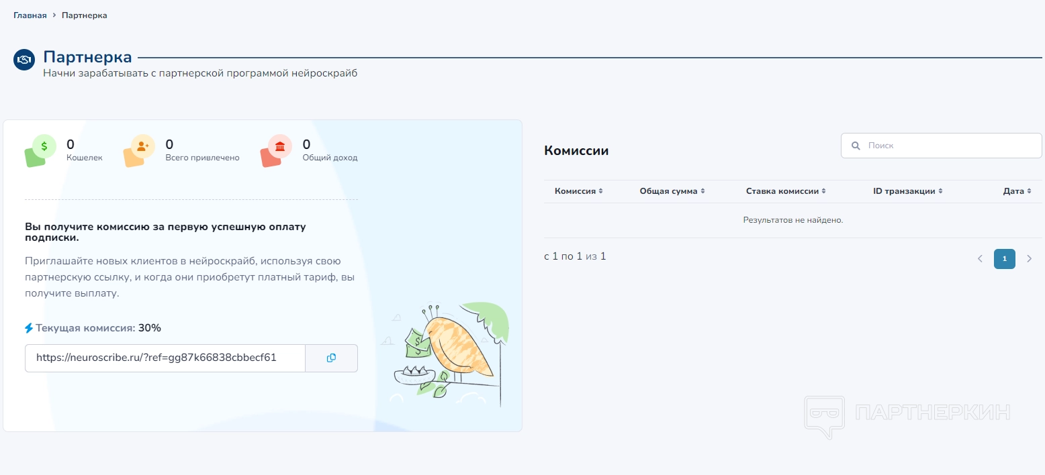The image size is (1045, 475).
Task: Sort table by Общая сумма column
Action: pyautogui.click(x=672, y=191)
